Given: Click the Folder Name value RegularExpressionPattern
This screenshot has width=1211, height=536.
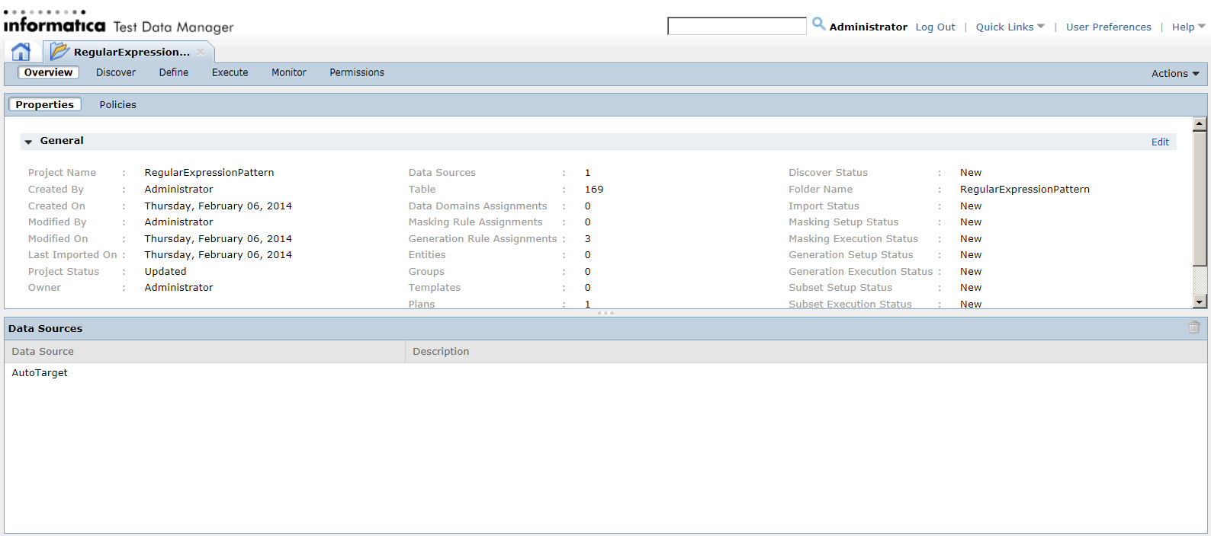Looking at the screenshot, I should (x=1024, y=190).
